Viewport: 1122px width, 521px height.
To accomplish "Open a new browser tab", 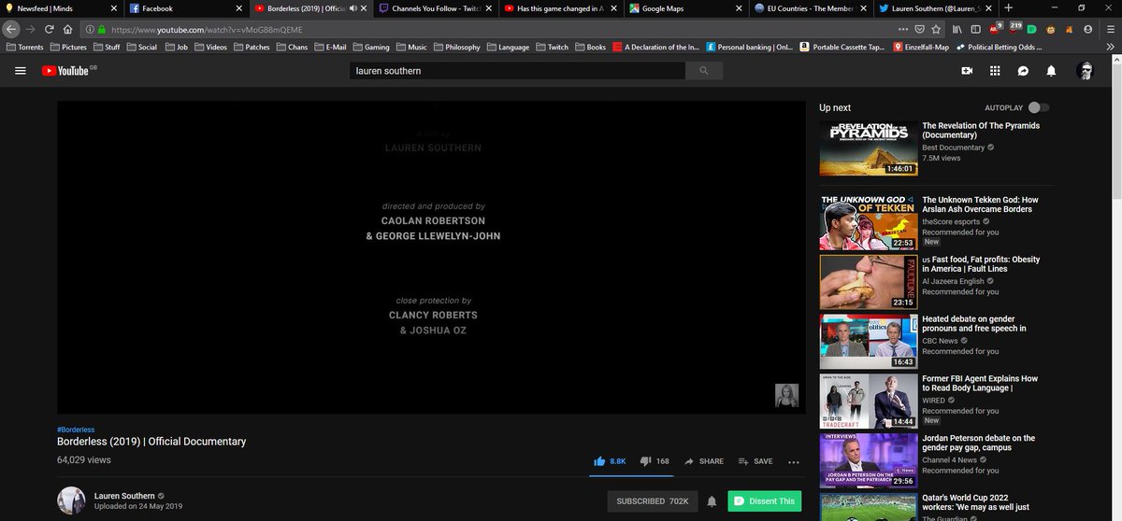I will click(1008, 8).
